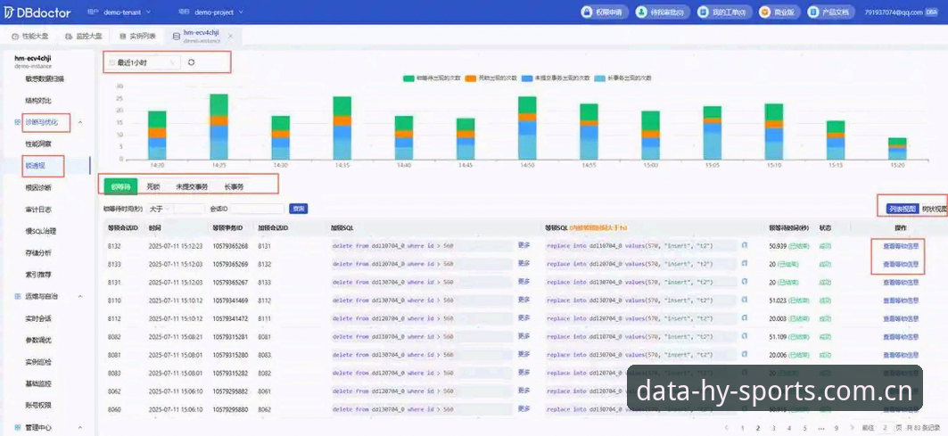Select the long transactions tab
Viewport: 948px width, 436px height.
click(x=234, y=187)
